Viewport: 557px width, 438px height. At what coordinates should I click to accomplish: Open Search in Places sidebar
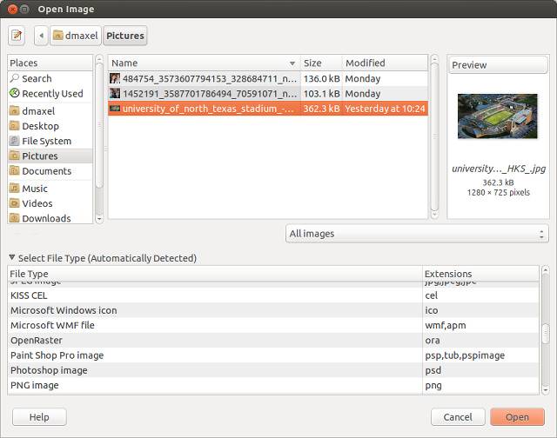(50, 78)
